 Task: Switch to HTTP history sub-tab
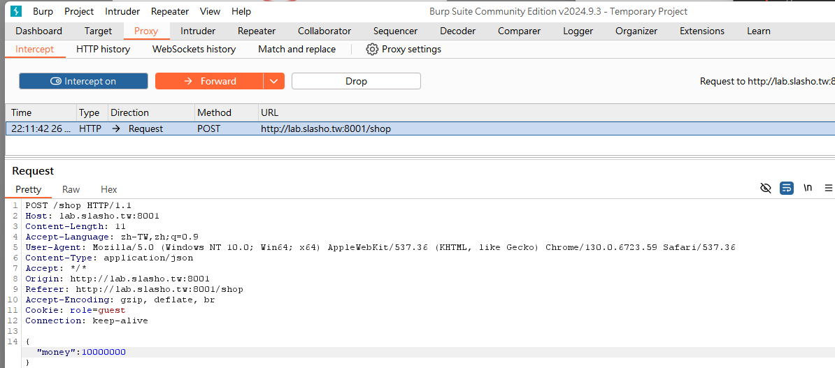pos(104,50)
